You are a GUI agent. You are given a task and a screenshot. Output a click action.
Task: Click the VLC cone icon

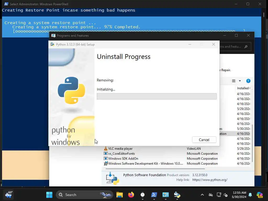pyautogui.click(x=106, y=149)
